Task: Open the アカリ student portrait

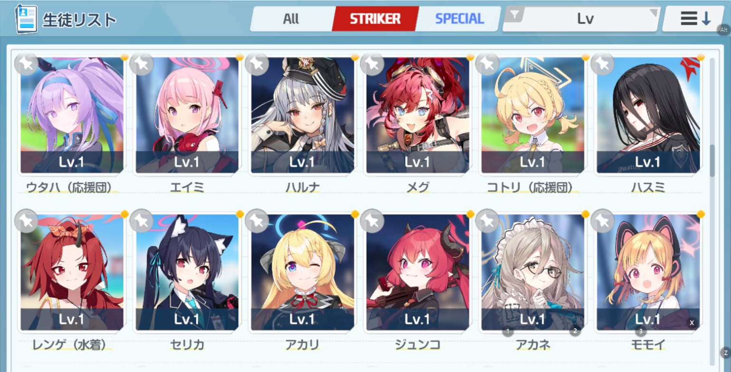Action: (x=303, y=272)
